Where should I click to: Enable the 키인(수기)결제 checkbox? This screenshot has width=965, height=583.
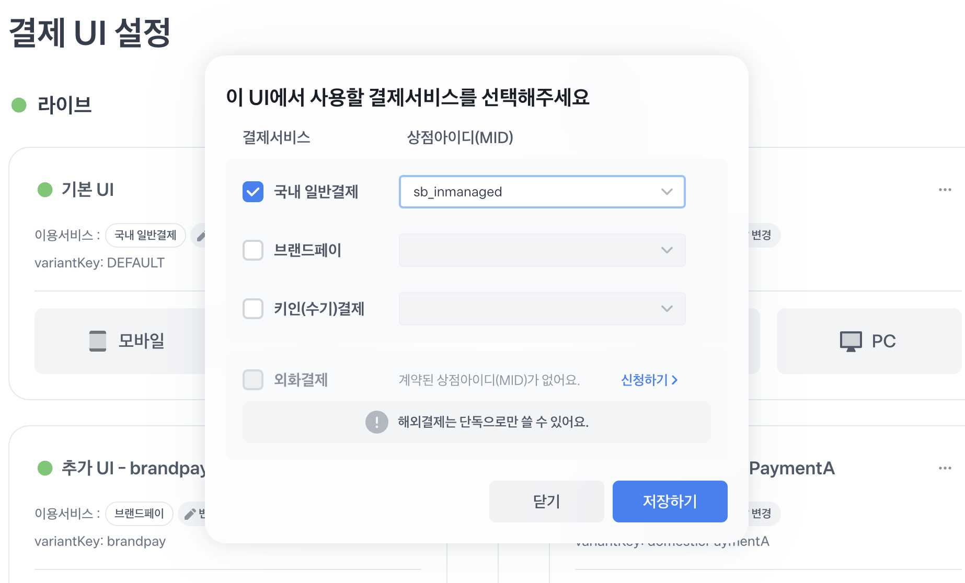click(x=253, y=309)
